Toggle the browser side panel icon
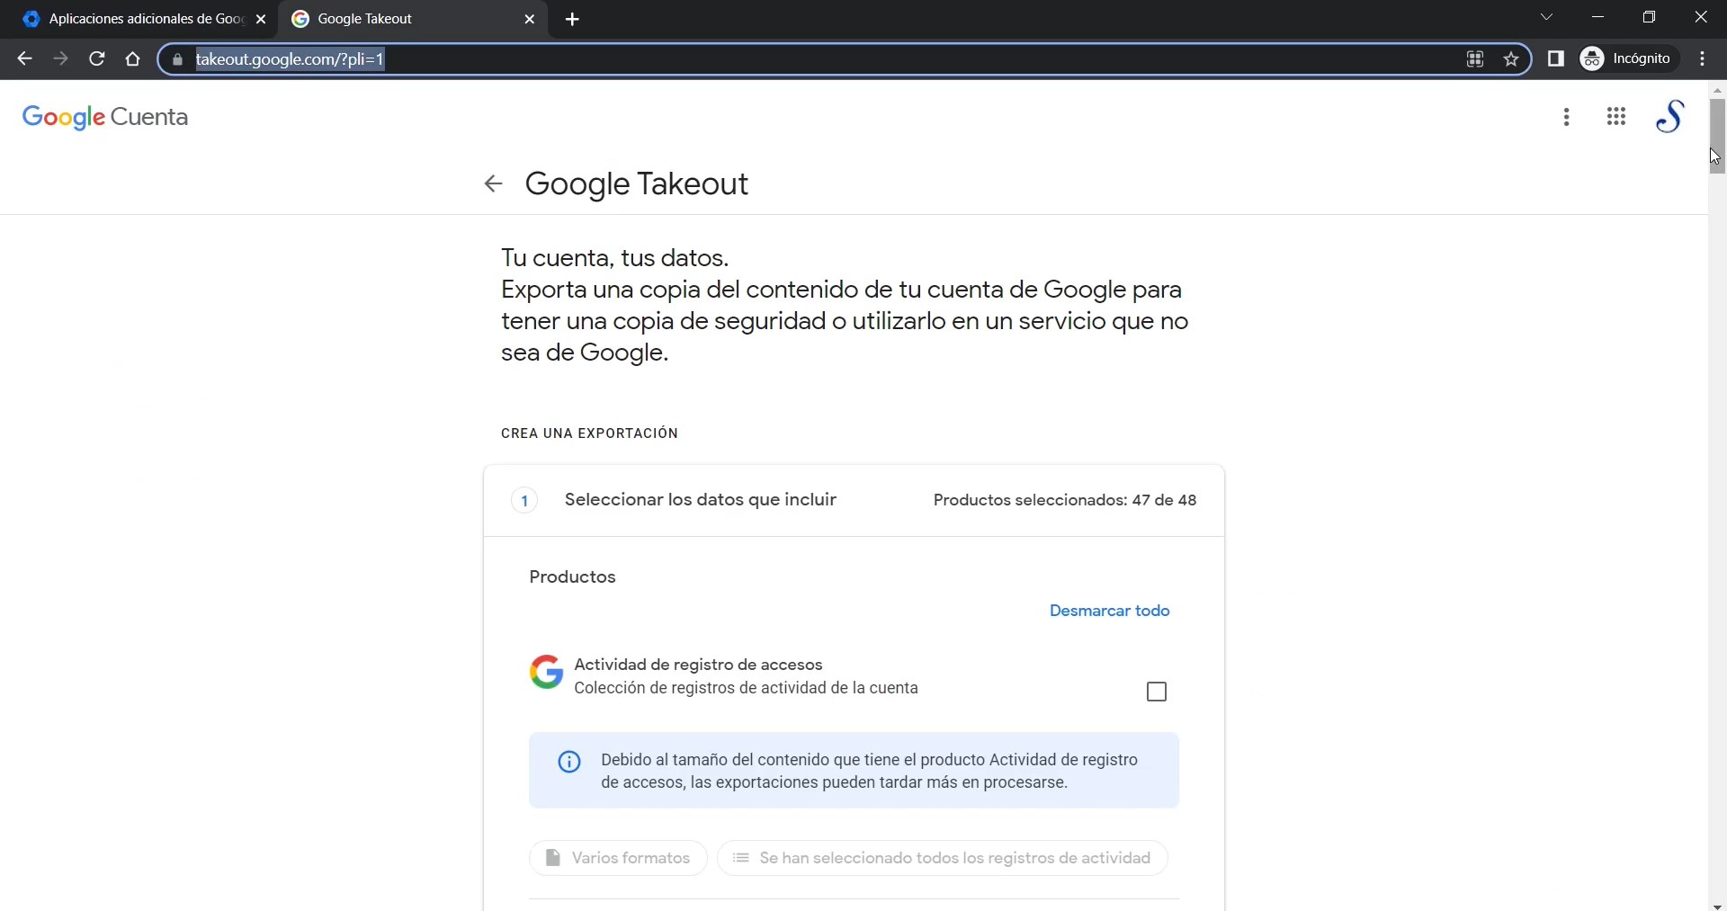This screenshot has width=1727, height=911. [1556, 59]
